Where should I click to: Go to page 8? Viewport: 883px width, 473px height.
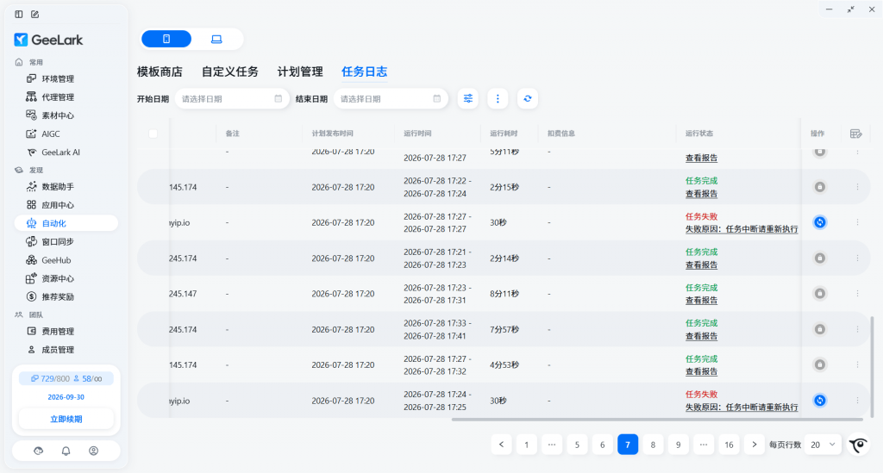coord(653,445)
